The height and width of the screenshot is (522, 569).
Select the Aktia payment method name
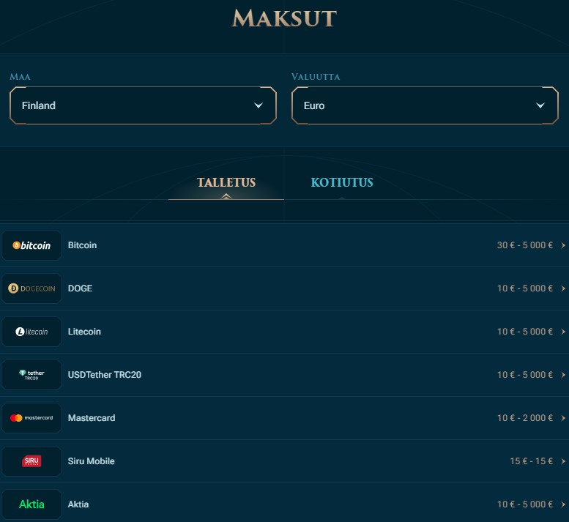(x=78, y=504)
